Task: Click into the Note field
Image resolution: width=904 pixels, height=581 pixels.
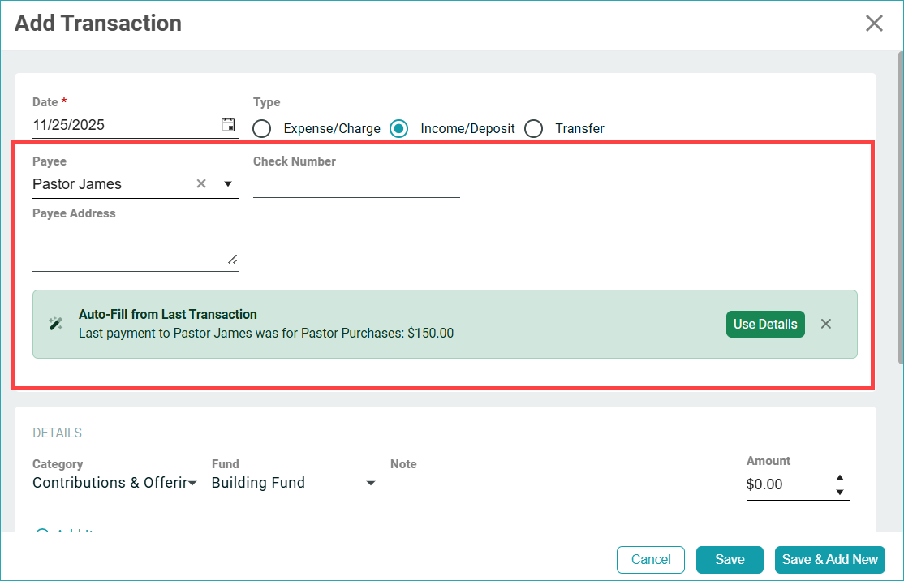Action: coord(560,485)
